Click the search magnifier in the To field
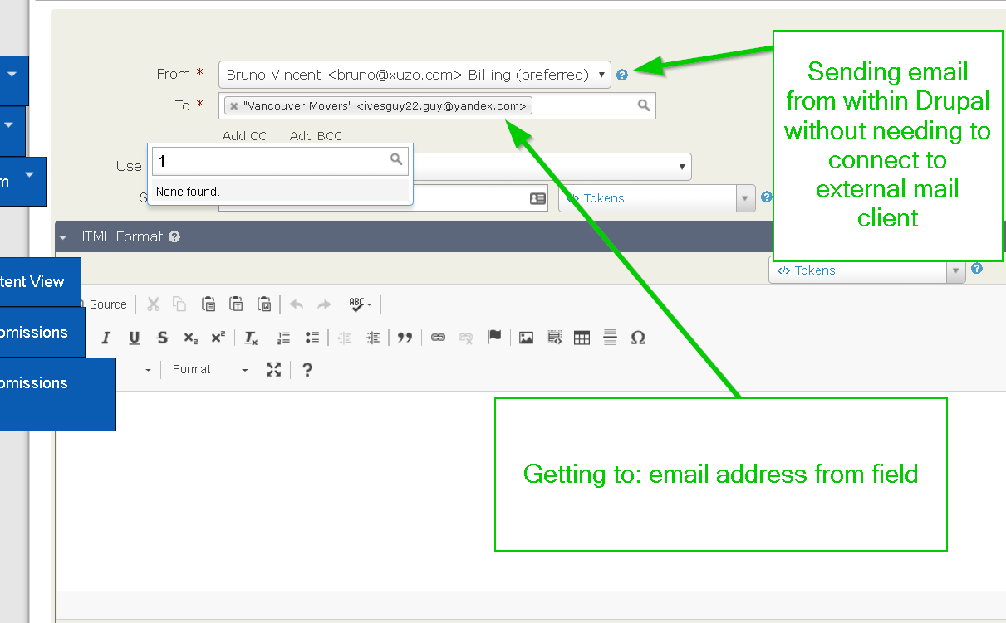The width and height of the screenshot is (1006, 623). coord(643,105)
